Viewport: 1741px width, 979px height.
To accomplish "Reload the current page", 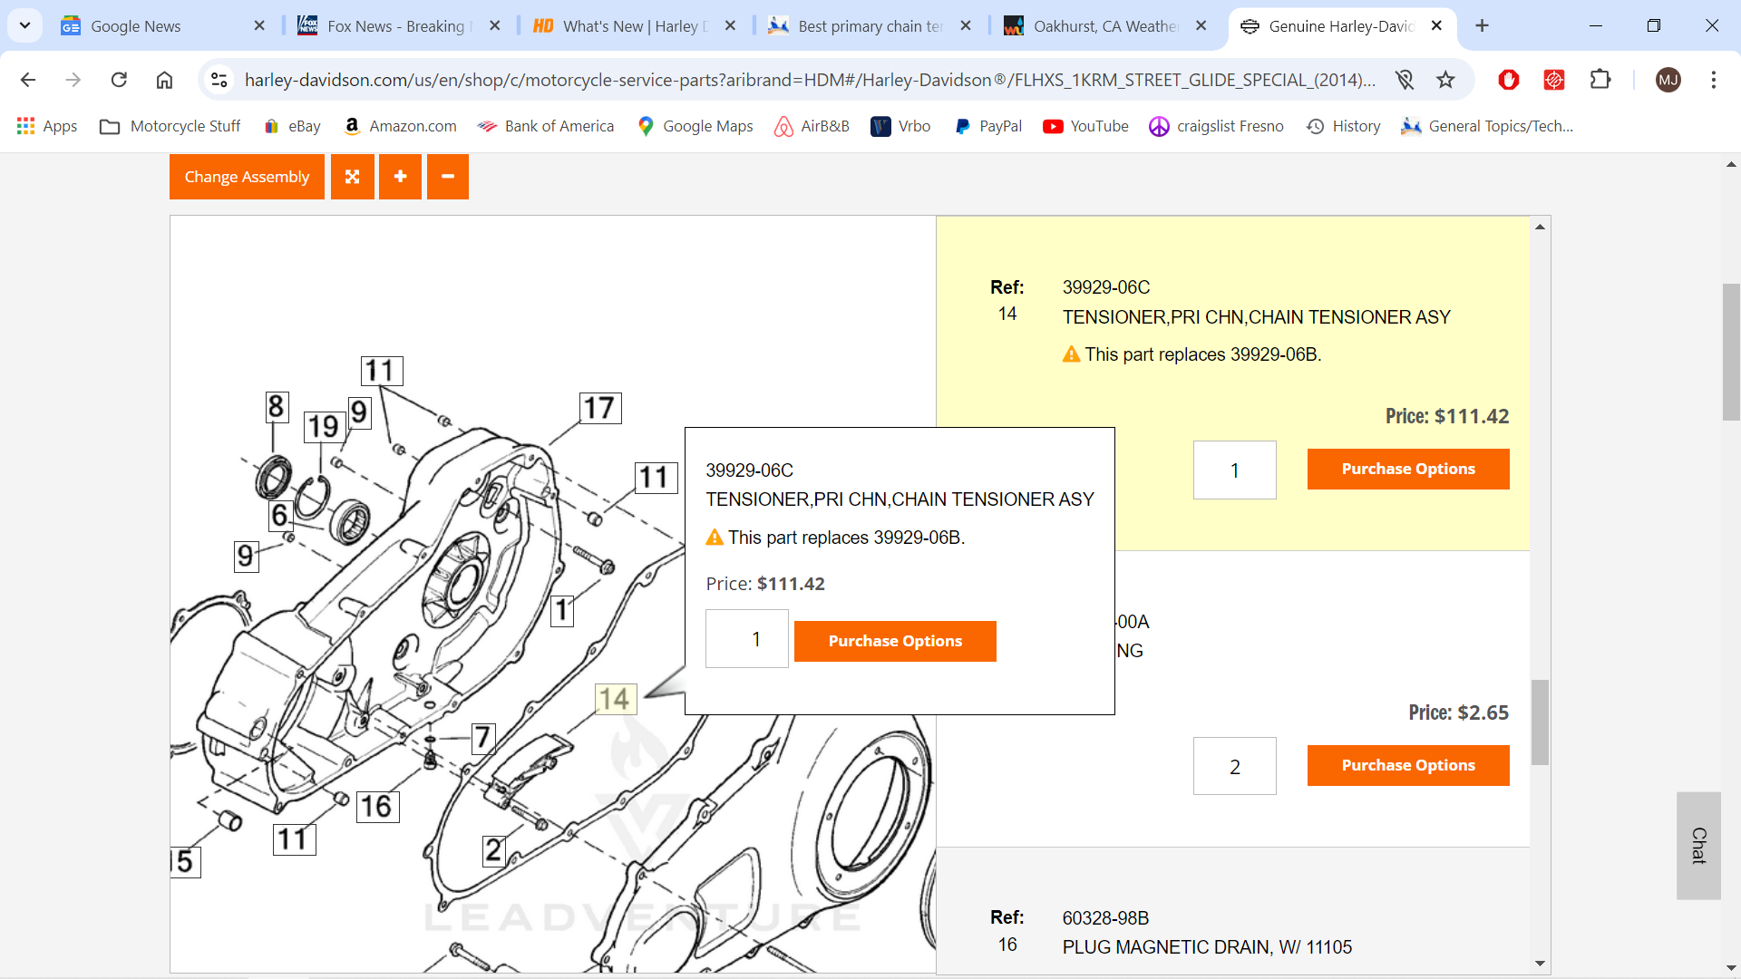I will tap(119, 80).
